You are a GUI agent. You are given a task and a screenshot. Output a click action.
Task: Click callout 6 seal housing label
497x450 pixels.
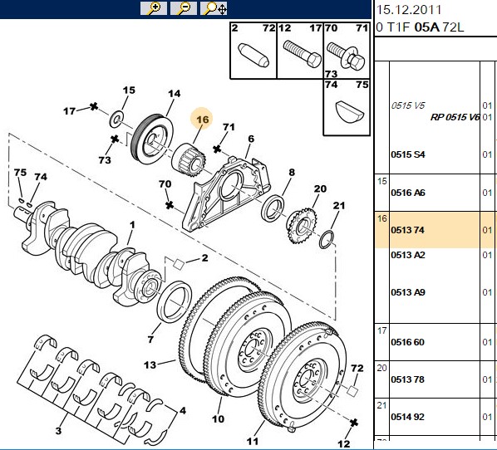pos(251,139)
